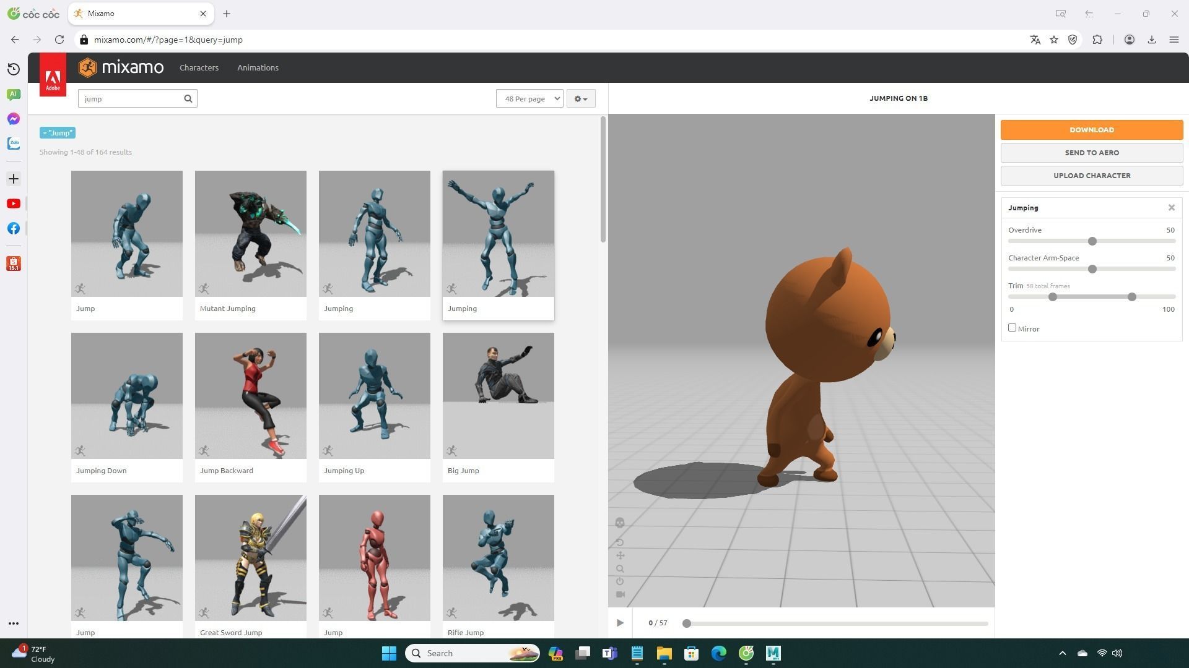Open the browser hamburger menu
The height and width of the screenshot is (668, 1189).
click(1174, 40)
